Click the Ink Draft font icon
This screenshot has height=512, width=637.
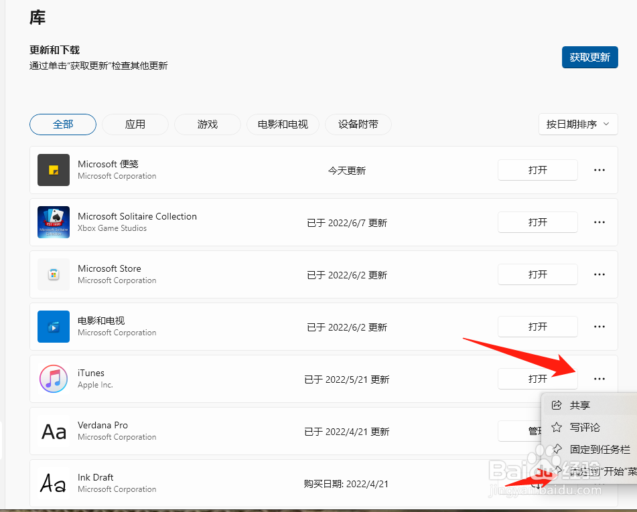click(x=53, y=483)
